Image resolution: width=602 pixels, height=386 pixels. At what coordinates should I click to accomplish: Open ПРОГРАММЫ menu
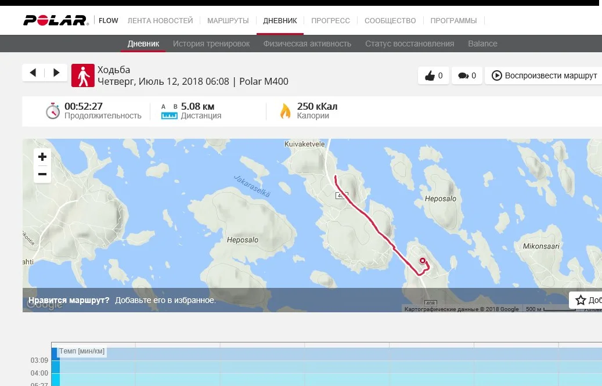(453, 21)
